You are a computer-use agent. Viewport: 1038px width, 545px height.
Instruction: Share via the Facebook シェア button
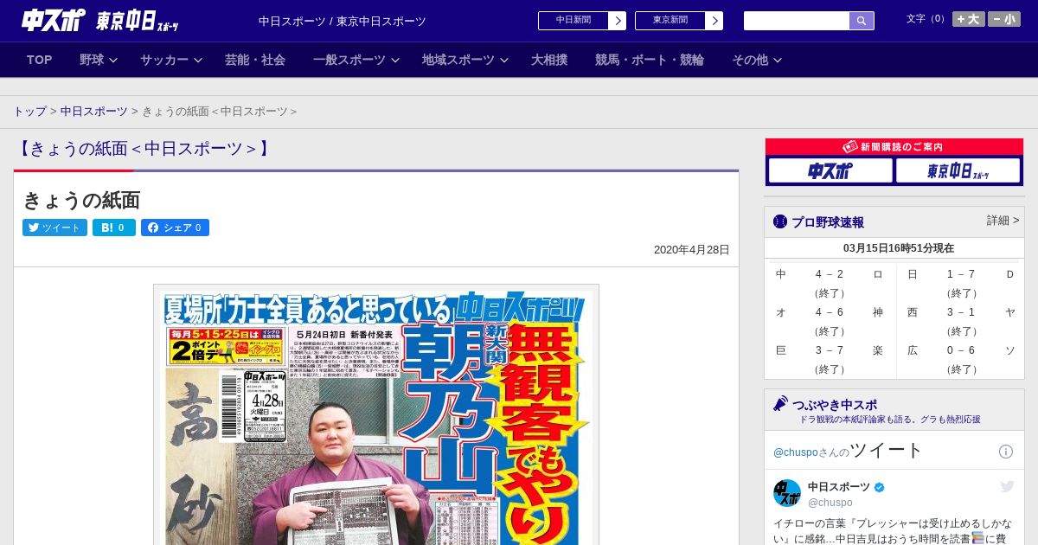[x=175, y=228]
